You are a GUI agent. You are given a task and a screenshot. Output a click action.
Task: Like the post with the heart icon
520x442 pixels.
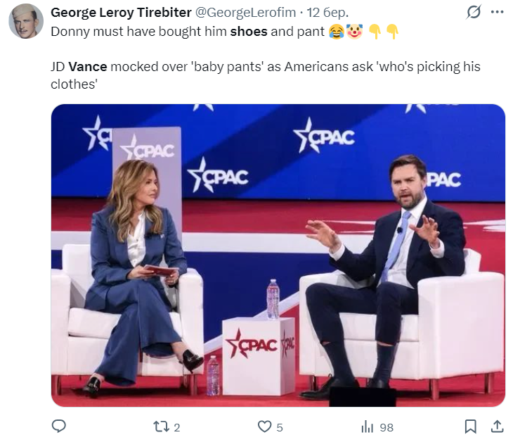click(264, 427)
